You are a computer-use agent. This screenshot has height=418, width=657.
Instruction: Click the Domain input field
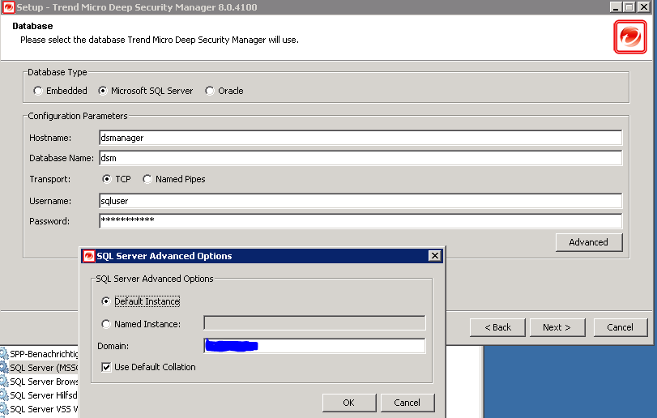click(314, 346)
